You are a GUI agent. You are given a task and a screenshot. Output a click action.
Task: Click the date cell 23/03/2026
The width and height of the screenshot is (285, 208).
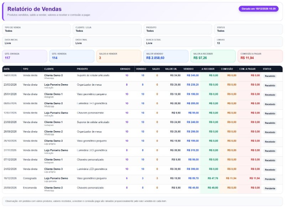click(x=10, y=85)
